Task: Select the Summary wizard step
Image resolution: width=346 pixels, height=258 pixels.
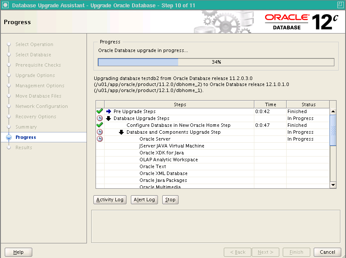Action: pyautogui.click(x=26, y=127)
